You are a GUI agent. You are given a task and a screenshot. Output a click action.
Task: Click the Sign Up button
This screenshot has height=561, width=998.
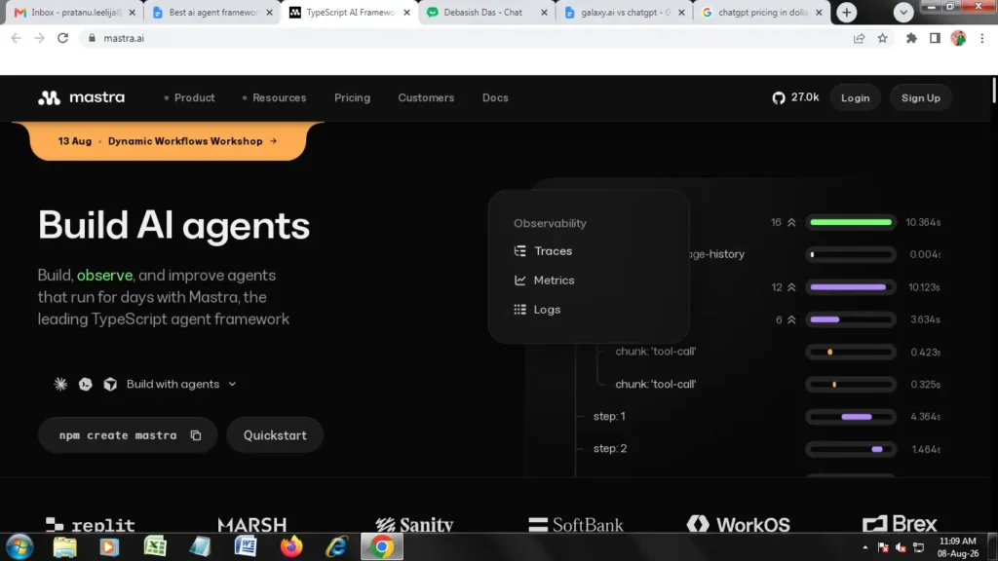click(920, 98)
